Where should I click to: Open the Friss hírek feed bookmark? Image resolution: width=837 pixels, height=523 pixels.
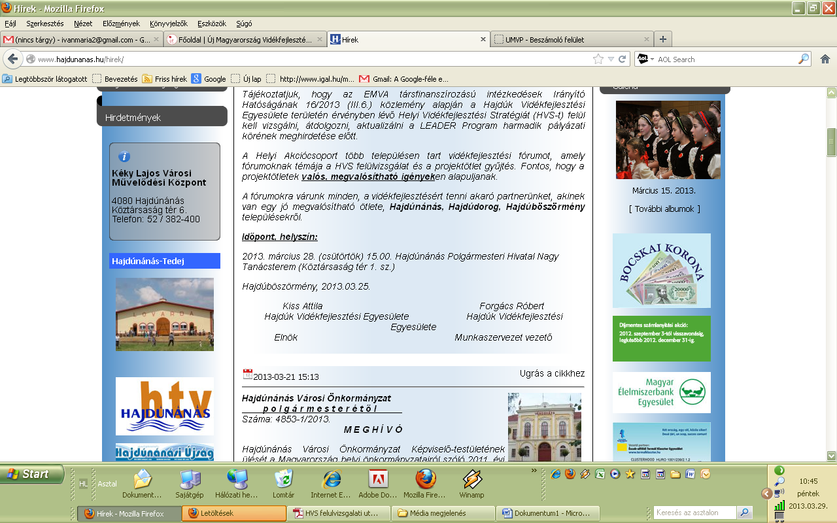pos(165,78)
